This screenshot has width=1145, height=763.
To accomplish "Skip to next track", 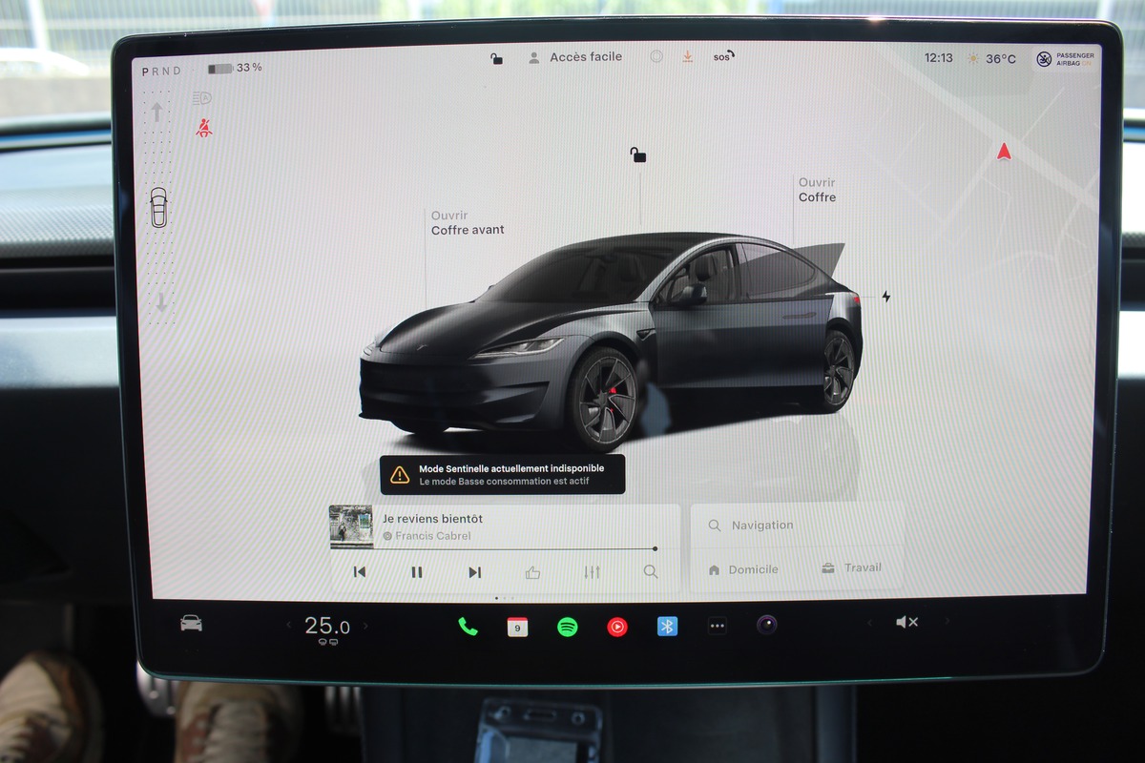I will click(x=474, y=572).
